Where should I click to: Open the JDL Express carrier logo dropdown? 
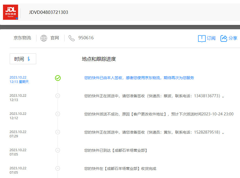pos(11,12)
